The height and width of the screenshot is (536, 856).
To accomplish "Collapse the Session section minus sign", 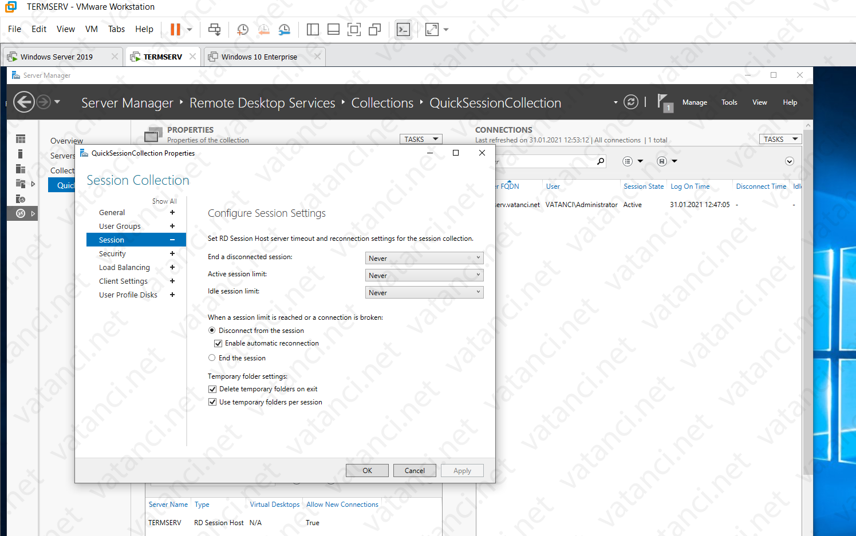I will point(172,240).
